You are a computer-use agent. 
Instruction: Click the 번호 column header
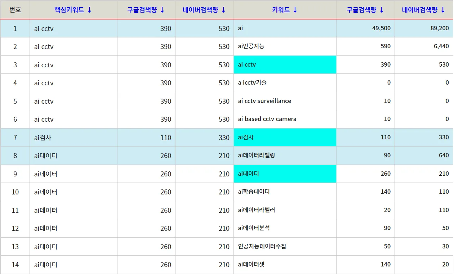(x=15, y=10)
